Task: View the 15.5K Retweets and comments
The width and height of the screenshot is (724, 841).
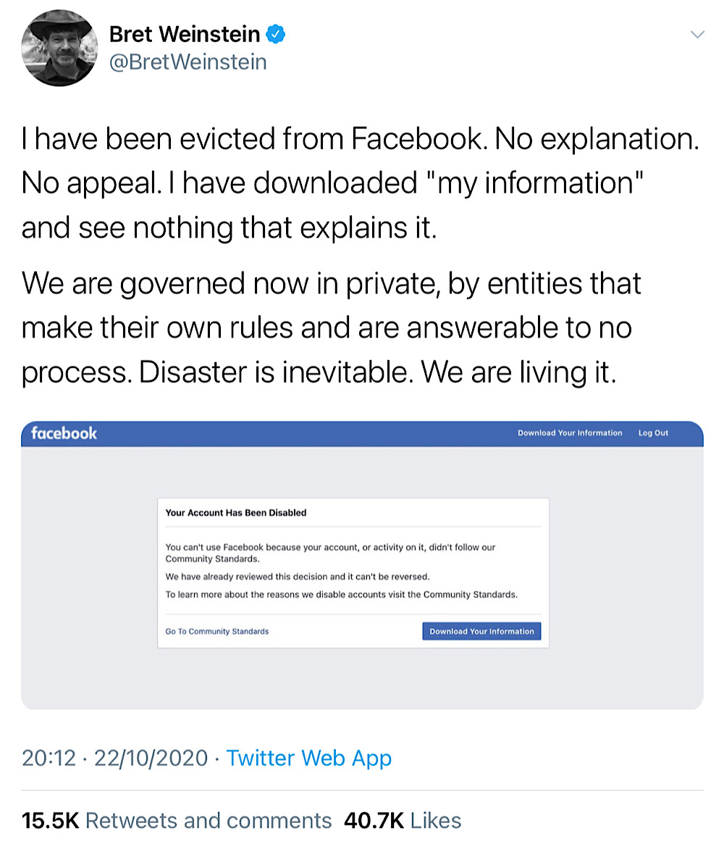Action: [177, 821]
